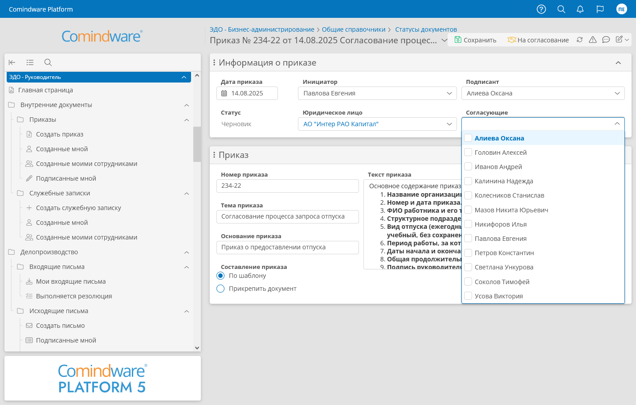Collapse the Исходящие письма folder

coord(187,311)
